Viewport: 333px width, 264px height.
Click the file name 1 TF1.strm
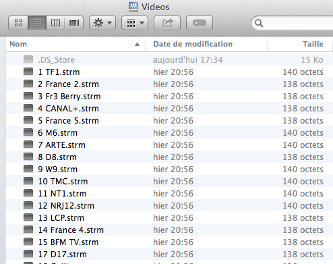(59, 72)
